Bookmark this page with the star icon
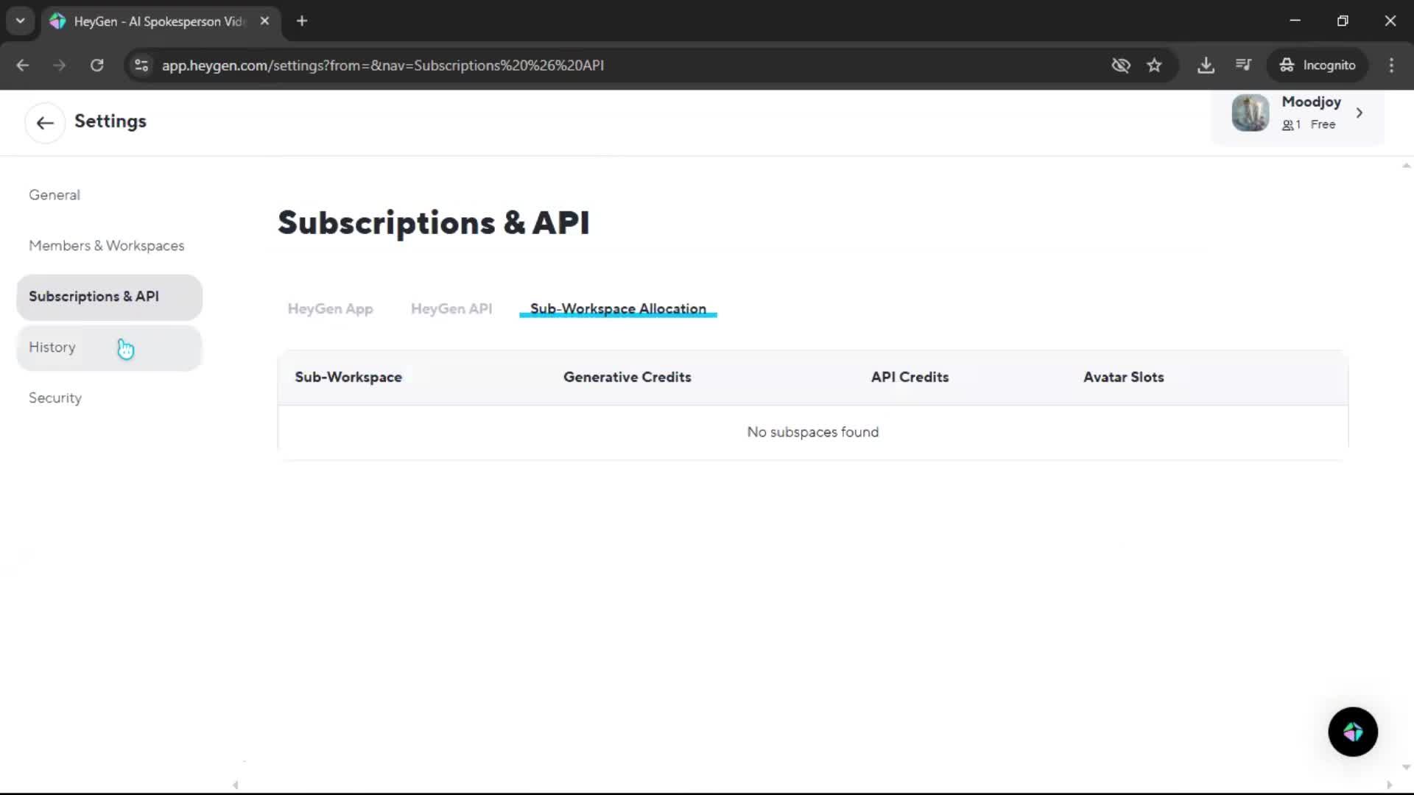 [1154, 65]
